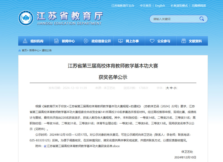Click the home icon in breadcrumb

click(x=20, y=50)
